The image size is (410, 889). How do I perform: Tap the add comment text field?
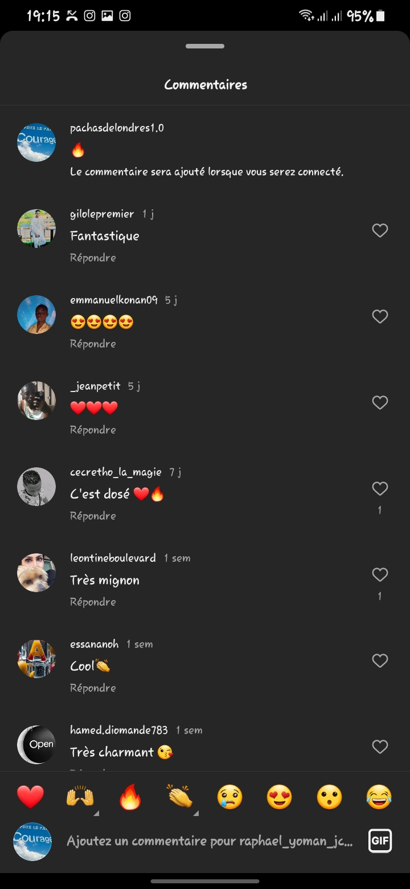coord(210,841)
